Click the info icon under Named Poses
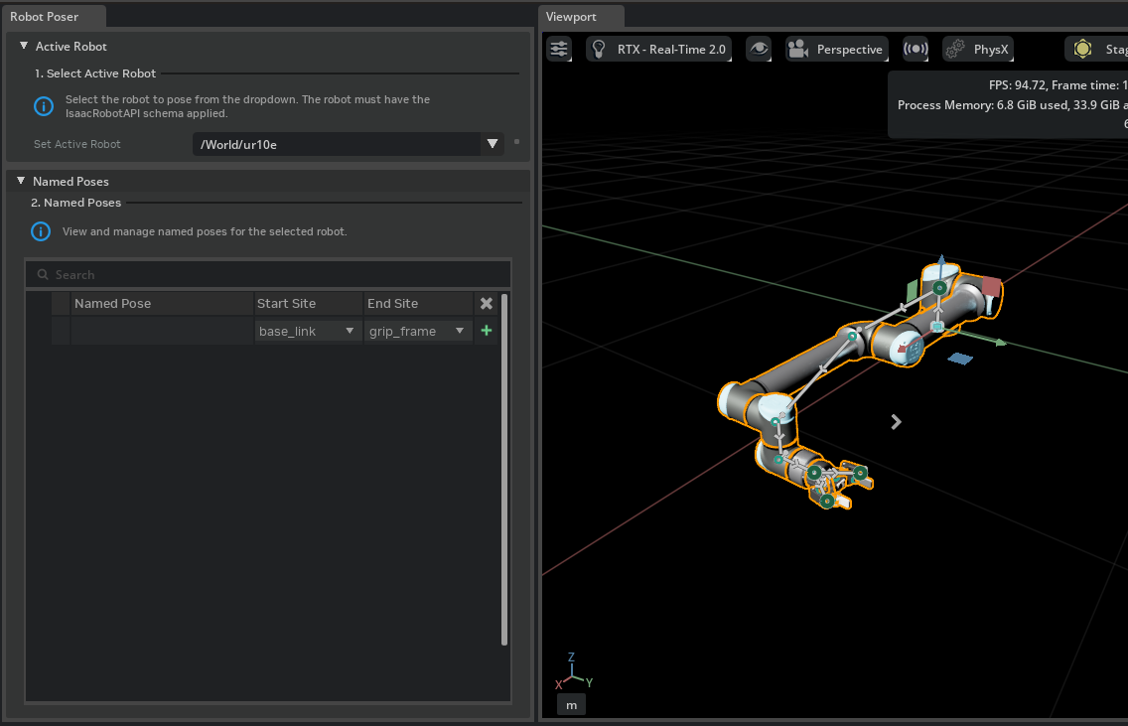 point(41,231)
